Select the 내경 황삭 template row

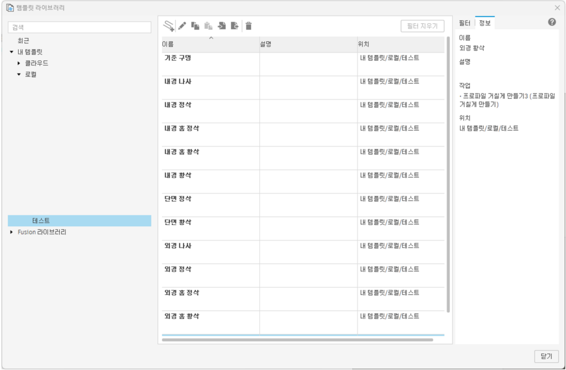pyautogui.click(x=303, y=181)
